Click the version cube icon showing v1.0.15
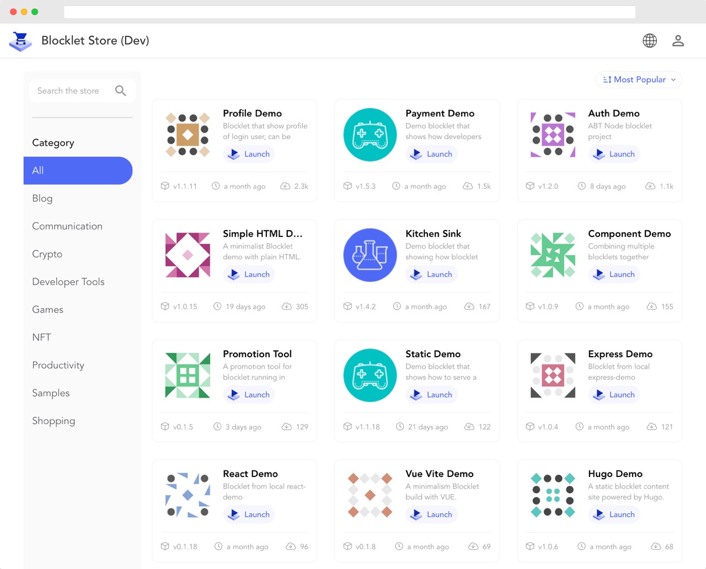Viewport: 706px width, 569px height. (164, 306)
